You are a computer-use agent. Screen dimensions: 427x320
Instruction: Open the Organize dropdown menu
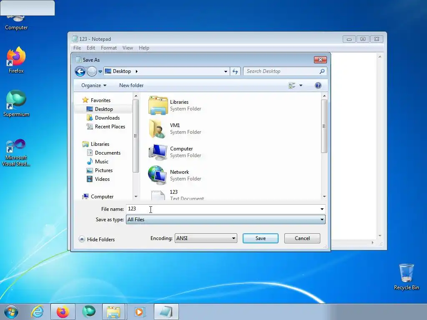(94, 85)
